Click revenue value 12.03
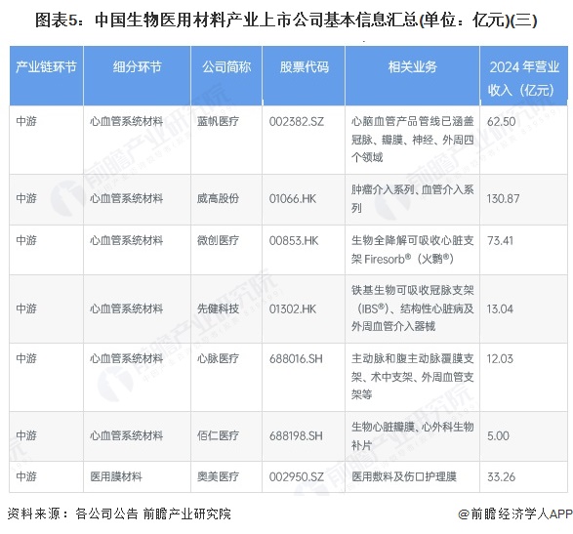This screenshot has width=573, height=534. tap(500, 358)
